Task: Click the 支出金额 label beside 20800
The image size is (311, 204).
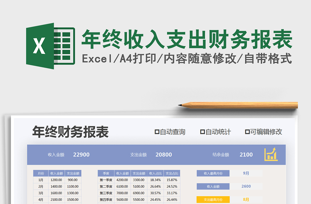Action: tap(138, 154)
